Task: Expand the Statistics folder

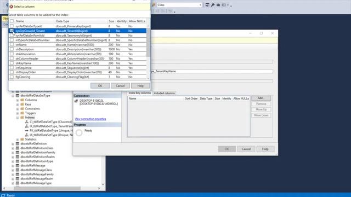Action: (x=18, y=140)
